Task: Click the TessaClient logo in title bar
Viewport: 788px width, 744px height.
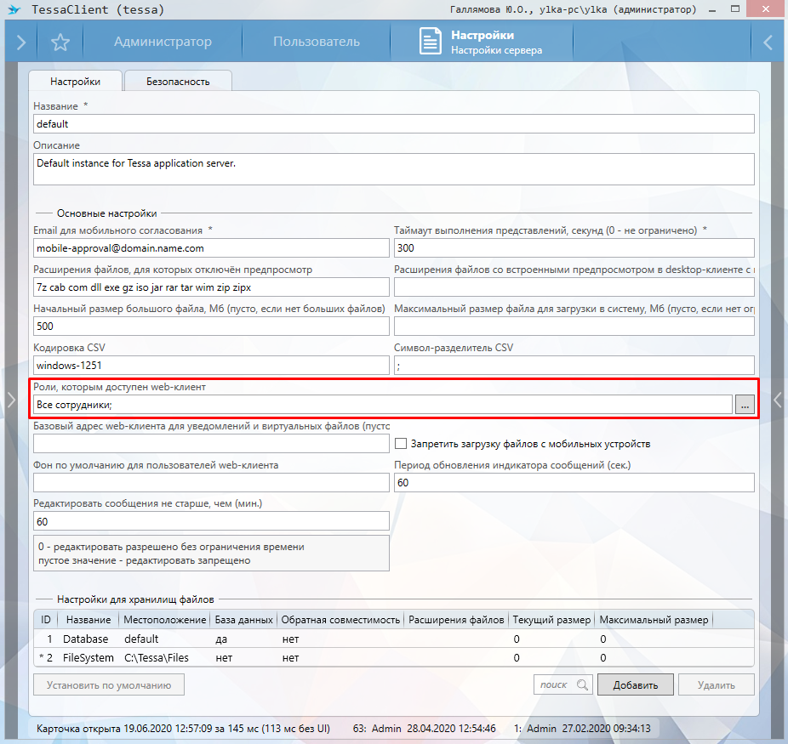Action: (13, 10)
